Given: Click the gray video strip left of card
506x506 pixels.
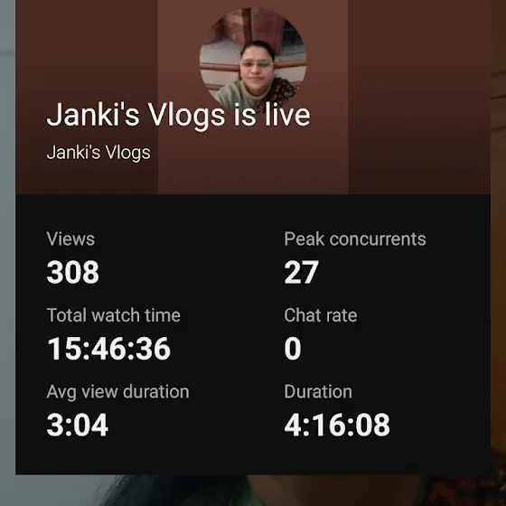Looking at the screenshot, I should click(x=7, y=237).
